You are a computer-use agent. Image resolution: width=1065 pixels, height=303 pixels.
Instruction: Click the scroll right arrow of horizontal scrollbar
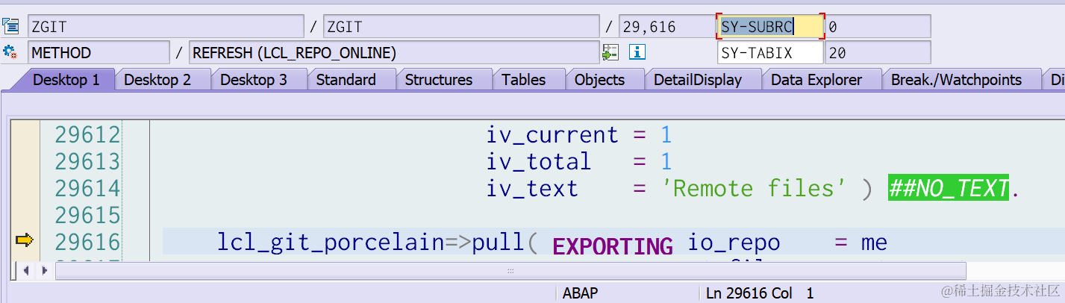[x=45, y=270]
